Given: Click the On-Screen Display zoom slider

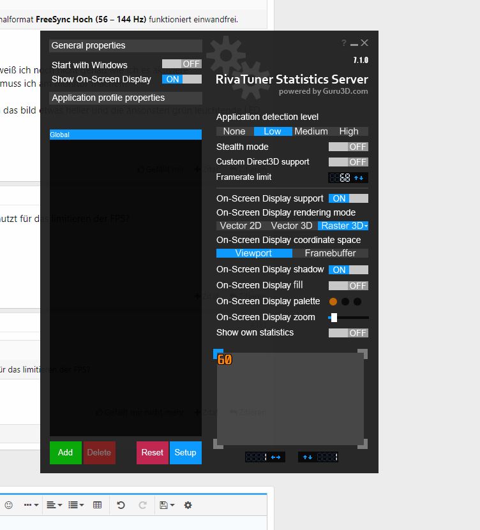Looking at the screenshot, I should click(348, 318).
